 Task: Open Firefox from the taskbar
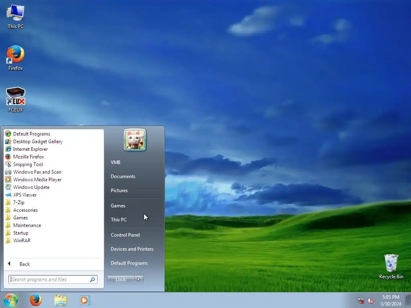point(36,300)
